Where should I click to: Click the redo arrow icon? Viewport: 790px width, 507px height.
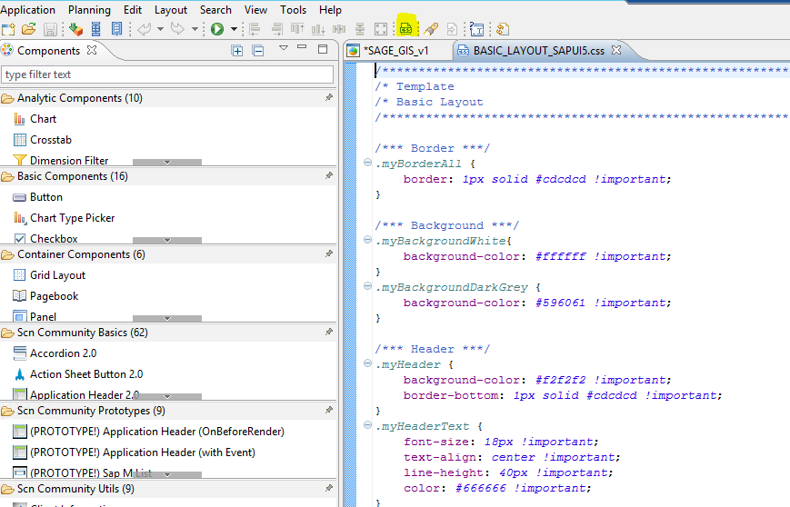178,29
